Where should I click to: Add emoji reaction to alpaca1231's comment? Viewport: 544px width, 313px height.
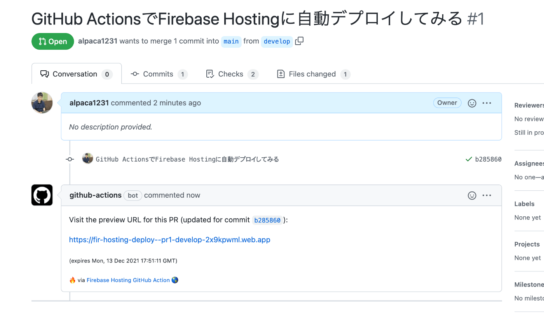[x=472, y=103]
